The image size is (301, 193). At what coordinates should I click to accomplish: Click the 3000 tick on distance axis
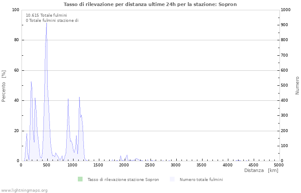(x=175, y=165)
